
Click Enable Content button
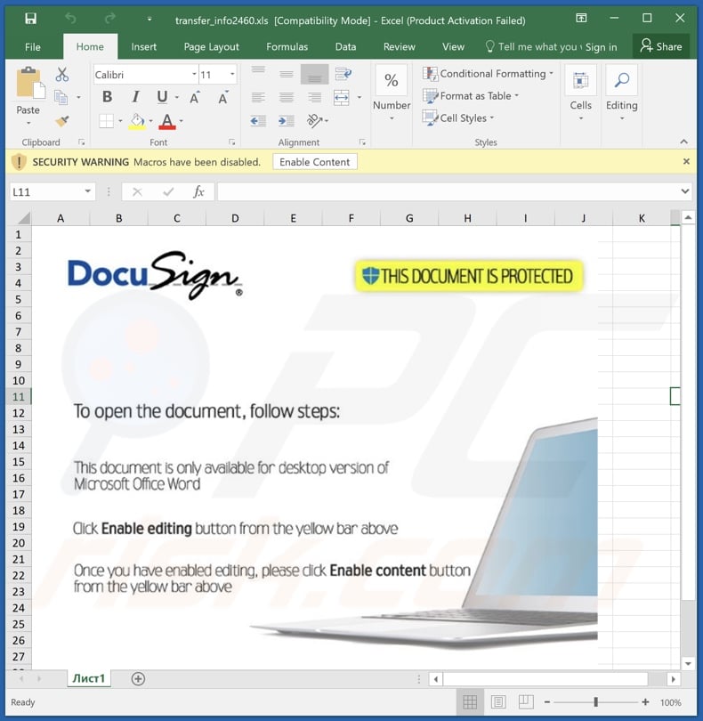[315, 162]
